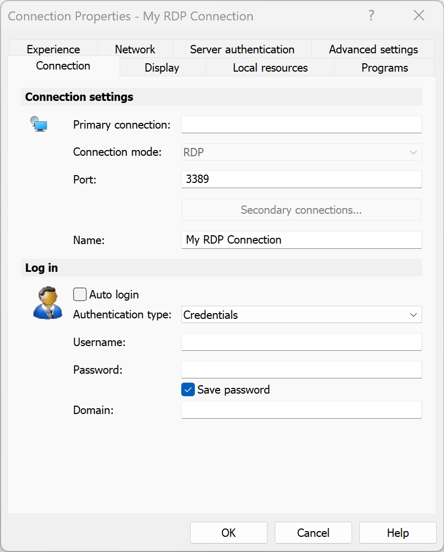Go to the Network tab
This screenshot has height=552, width=444.
click(x=135, y=49)
